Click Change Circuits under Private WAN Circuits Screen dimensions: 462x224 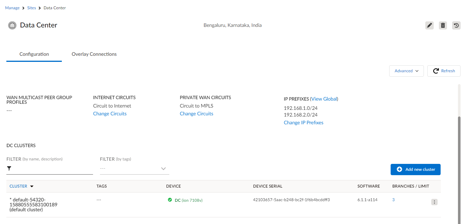pyautogui.click(x=196, y=114)
